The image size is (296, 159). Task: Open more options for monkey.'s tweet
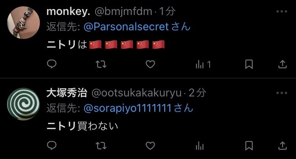pos(282,11)
